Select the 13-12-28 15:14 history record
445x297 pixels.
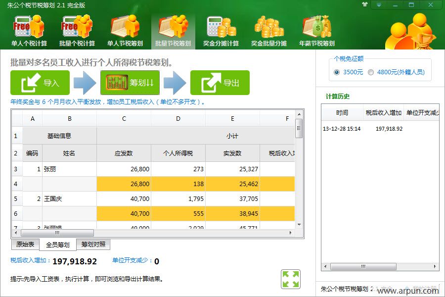[342, 129]
